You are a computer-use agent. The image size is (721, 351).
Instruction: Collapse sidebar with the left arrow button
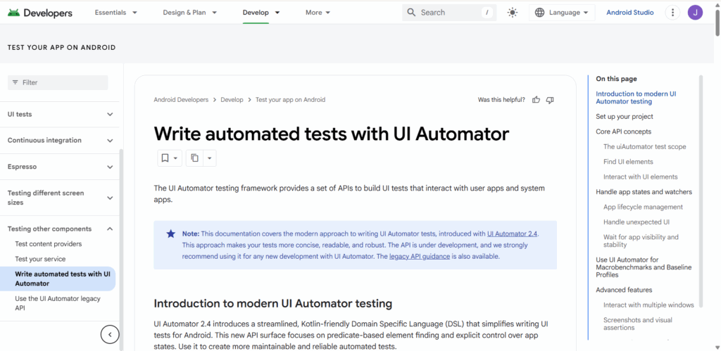pyautogui.click(x=110, y=334)
